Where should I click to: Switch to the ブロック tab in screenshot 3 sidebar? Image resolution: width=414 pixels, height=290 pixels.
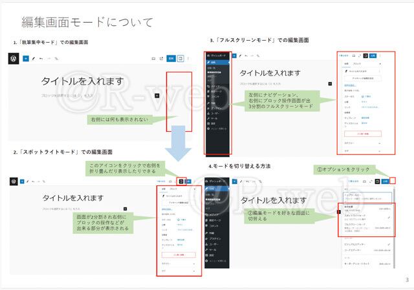click(357, 64)
